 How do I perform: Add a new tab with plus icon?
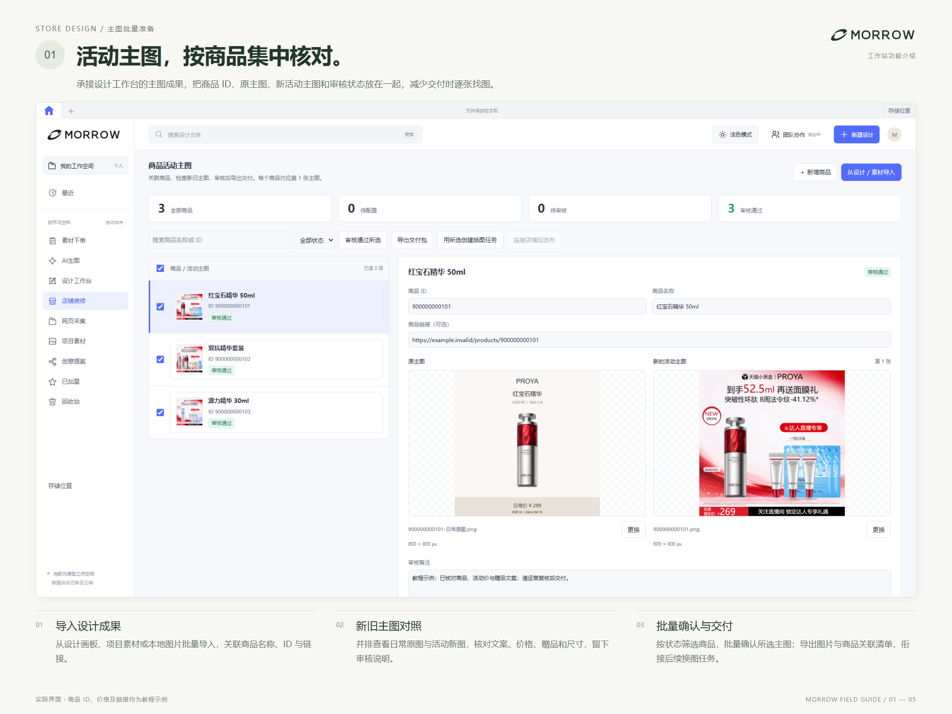click(x=71, y=111)
